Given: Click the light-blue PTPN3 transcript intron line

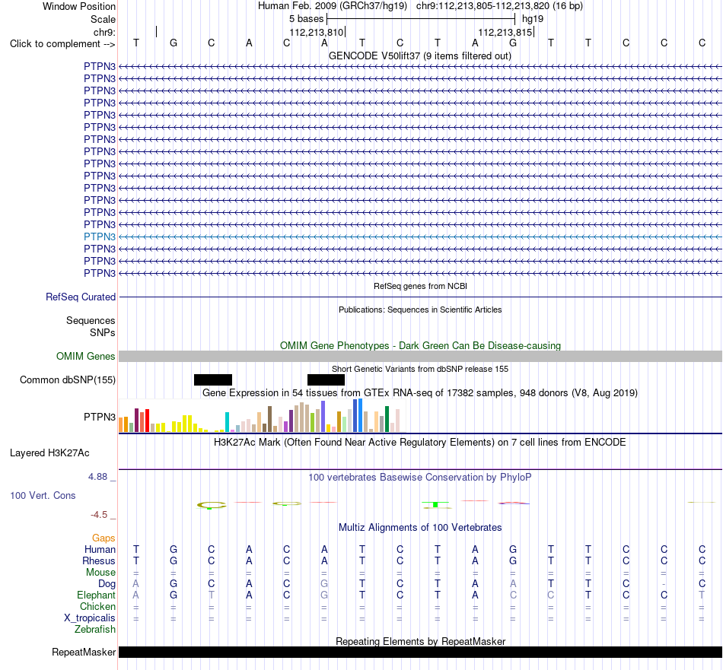Looking at the screenshot, I should coord(420,237).
